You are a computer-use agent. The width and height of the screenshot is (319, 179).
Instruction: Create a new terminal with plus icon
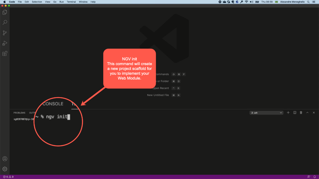(x=288, y=113)
